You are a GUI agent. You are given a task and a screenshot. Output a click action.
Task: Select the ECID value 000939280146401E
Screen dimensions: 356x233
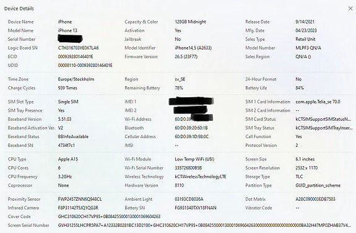point(76,56)
